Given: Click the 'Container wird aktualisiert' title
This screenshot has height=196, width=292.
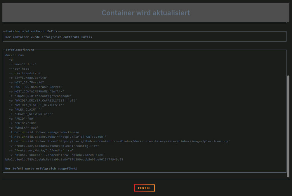Looking at the screenshot, I should coord(146,13).
